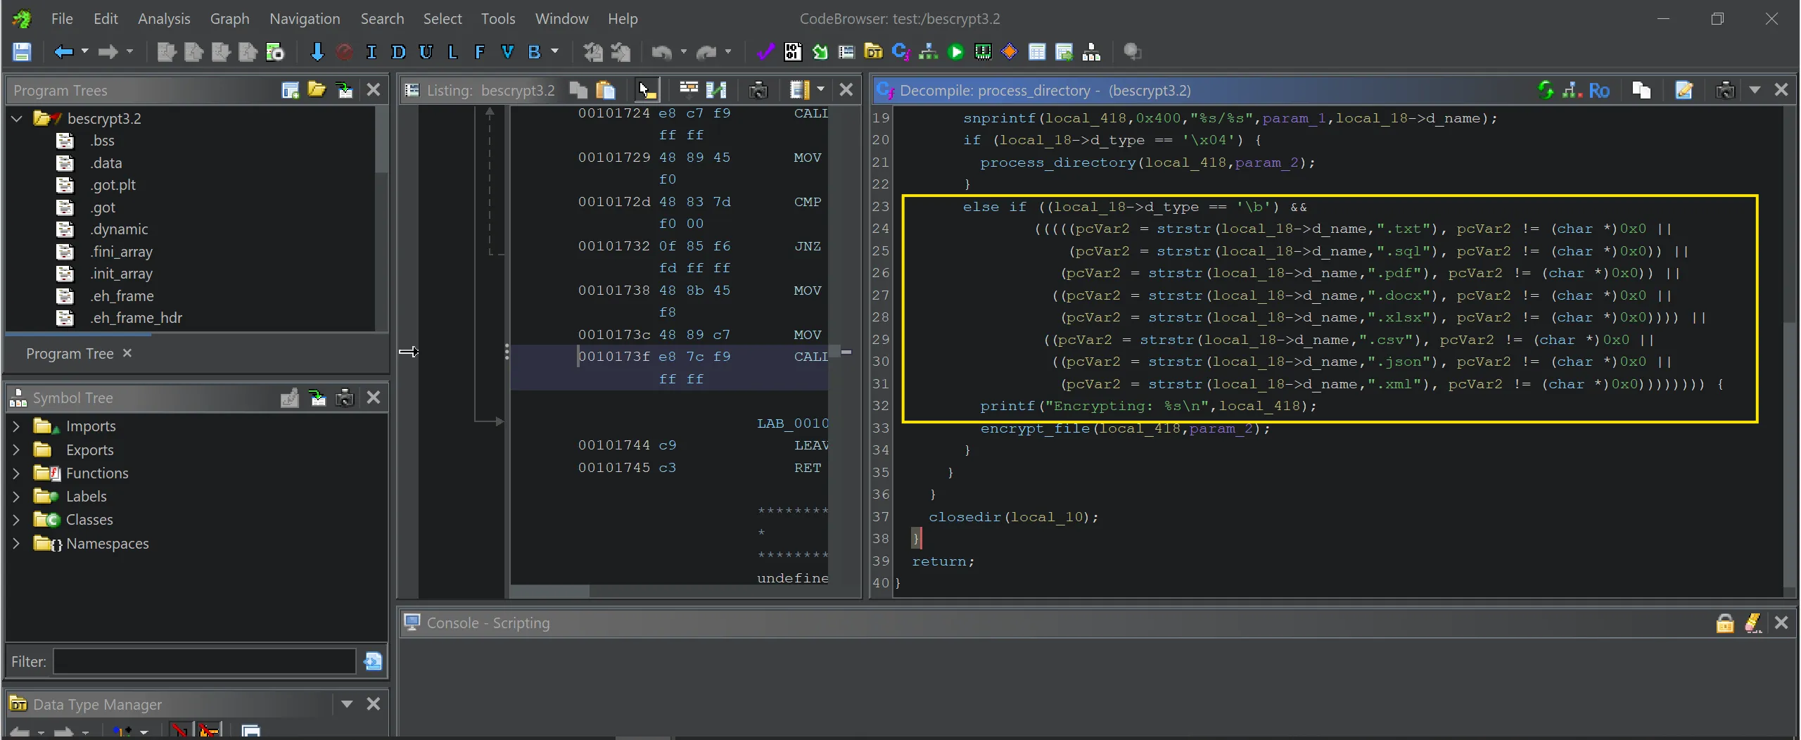Viewport: 1801px width, 740px height.
Task: Toggle the instruction navigation 'I' button
Action: point(371,52)
